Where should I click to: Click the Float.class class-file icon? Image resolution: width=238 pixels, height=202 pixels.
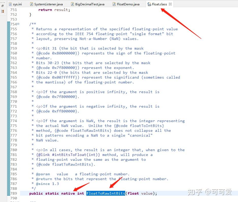[x=149, y=4]
